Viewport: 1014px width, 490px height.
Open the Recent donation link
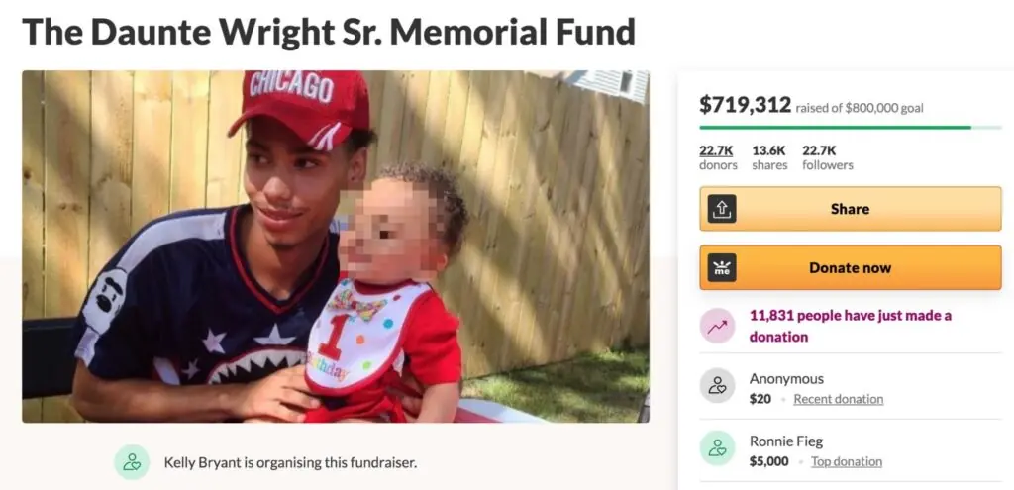point(838,399)
